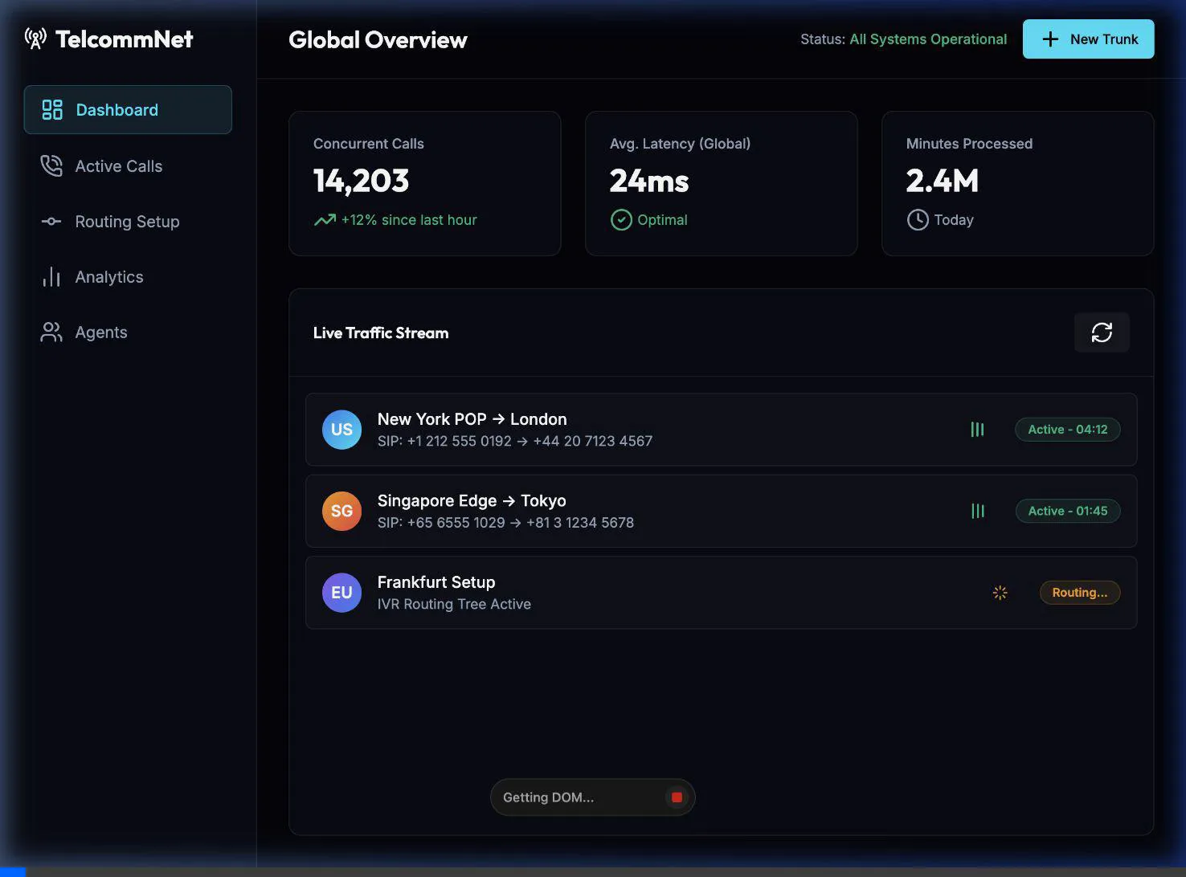Click the TelcommNet antenna logo

[34, 38]
